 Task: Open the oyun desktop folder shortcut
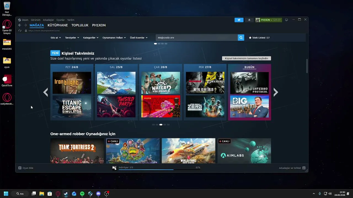(x=7, y=63)
